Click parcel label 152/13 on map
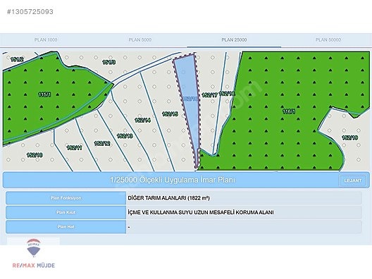 point(125,136)
